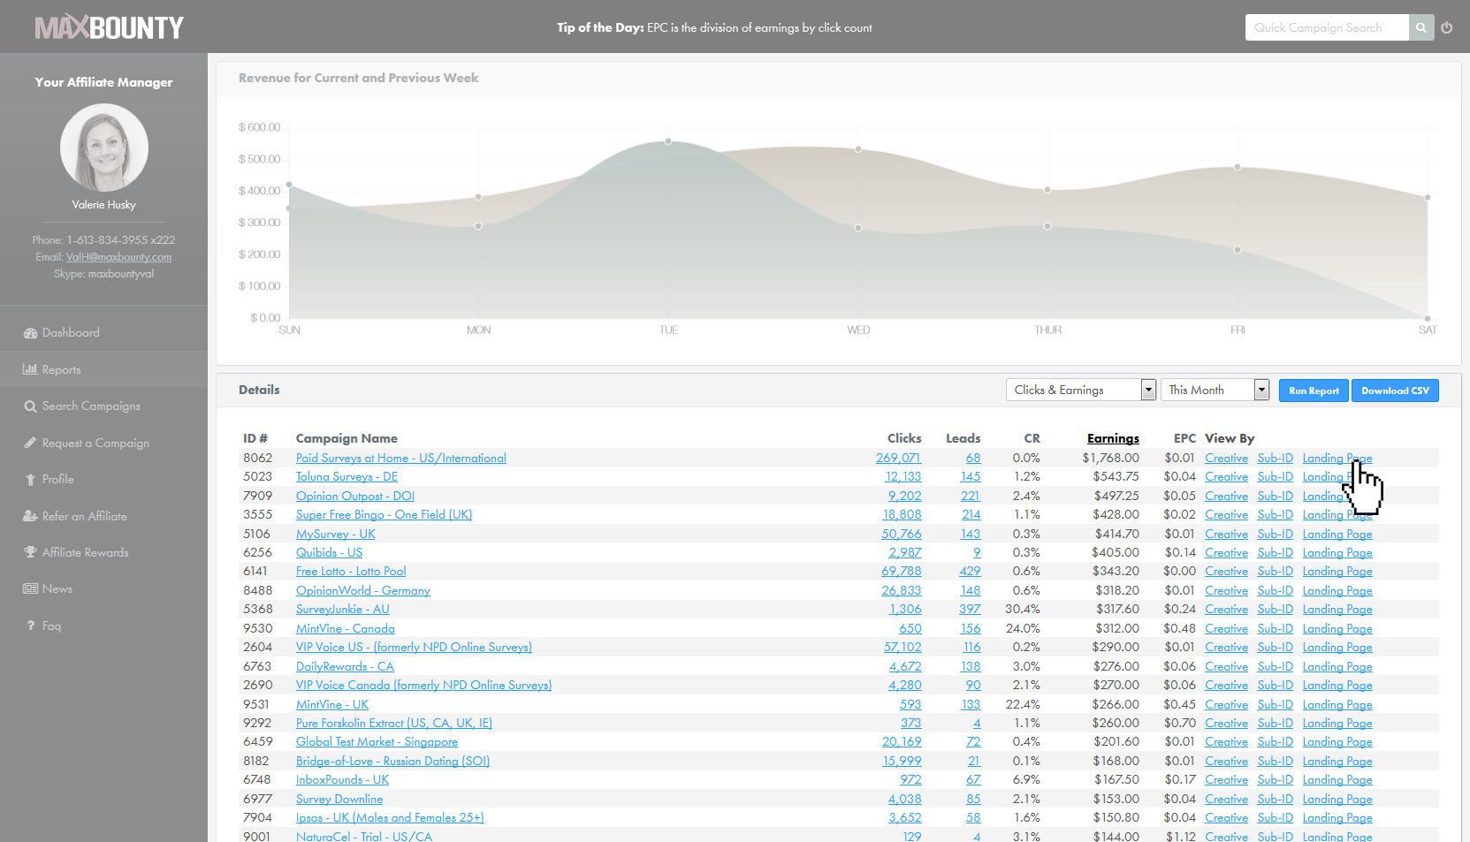1470x842 pixels.
Task: Open Opinion Outpost - DOI campaign
Action: pos(355,496)
